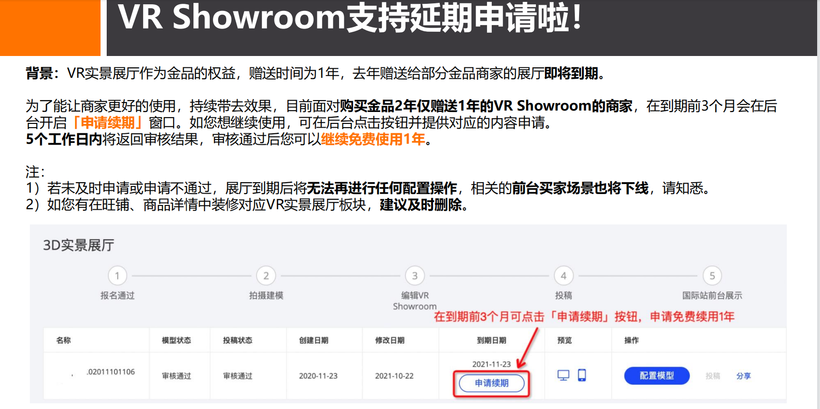Select step 5 circle 国际站前台展示
Image resolution: width=820 pixels, height=409 pixels.
712,276
